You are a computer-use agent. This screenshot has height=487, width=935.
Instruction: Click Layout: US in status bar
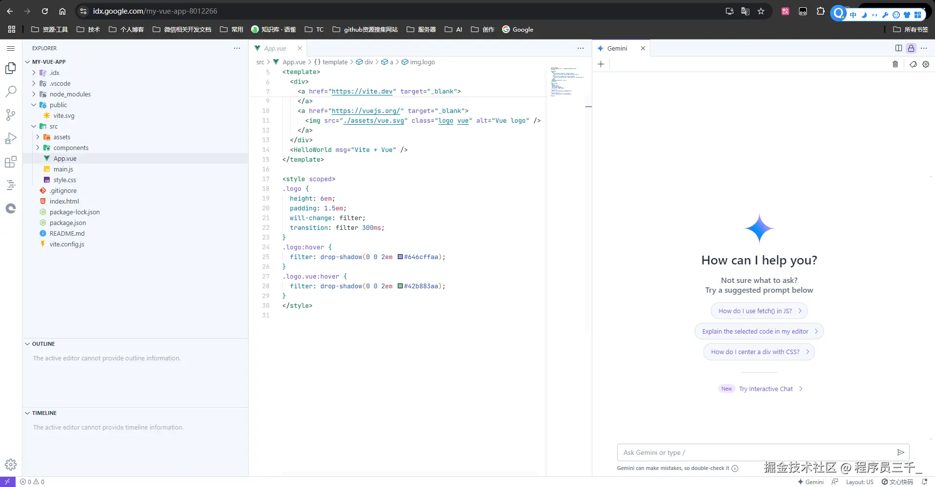coord(859,482)
